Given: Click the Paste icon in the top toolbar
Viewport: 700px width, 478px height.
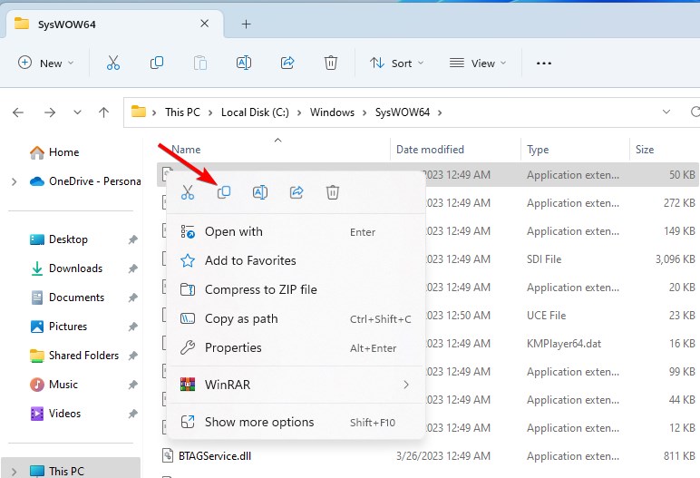Looking at the screenshot, I should tap(200, 63).
